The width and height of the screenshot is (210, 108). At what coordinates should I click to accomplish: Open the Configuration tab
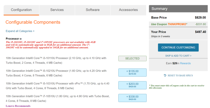(21, 10)
